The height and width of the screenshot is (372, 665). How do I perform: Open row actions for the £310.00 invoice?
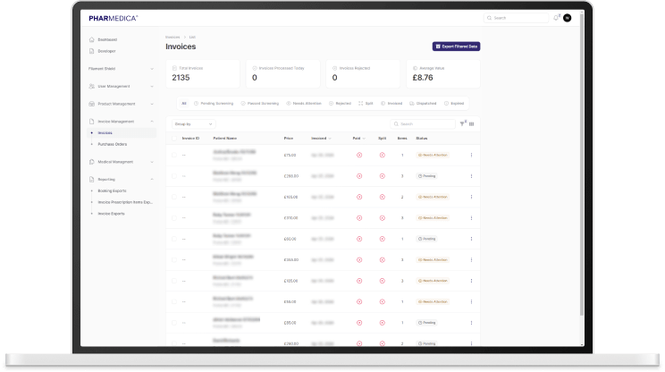[x=471, y=218]
